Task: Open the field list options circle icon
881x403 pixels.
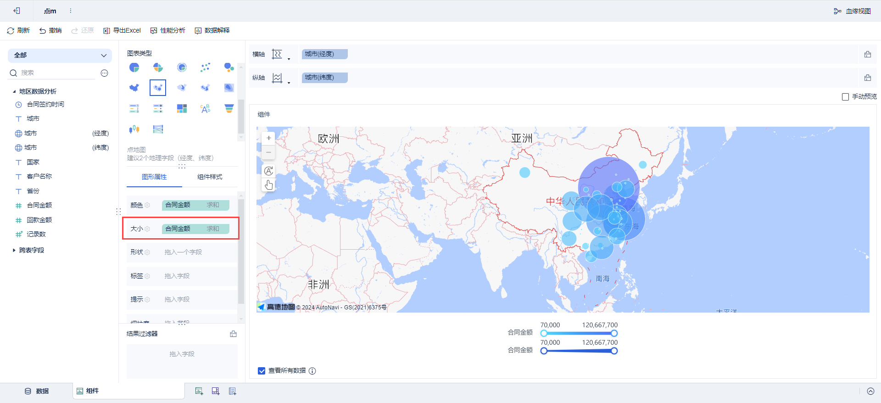Action: [105, 73]
